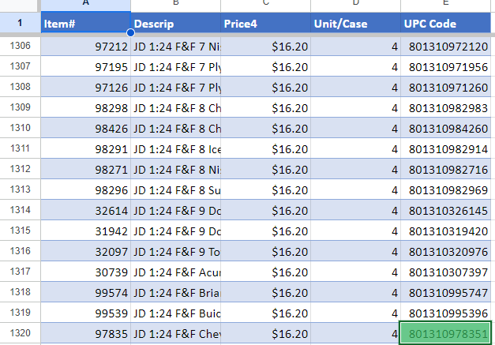Click cell with item number 97835

tap(85, 334)
